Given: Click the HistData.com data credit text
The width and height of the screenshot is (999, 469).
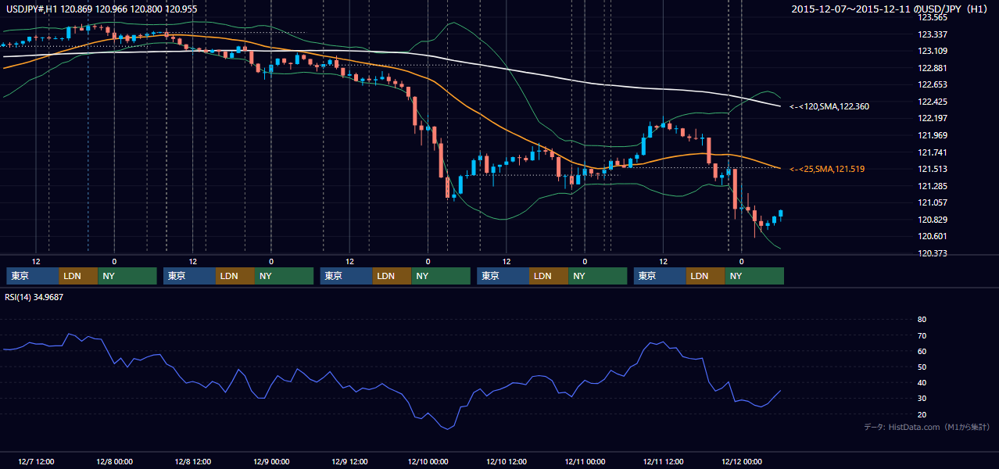Looking at the screenshot, I should point(926,427).
